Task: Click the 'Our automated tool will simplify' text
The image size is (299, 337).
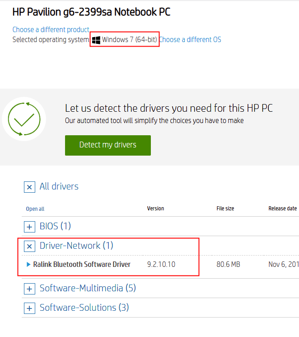Action: [154, 121]
